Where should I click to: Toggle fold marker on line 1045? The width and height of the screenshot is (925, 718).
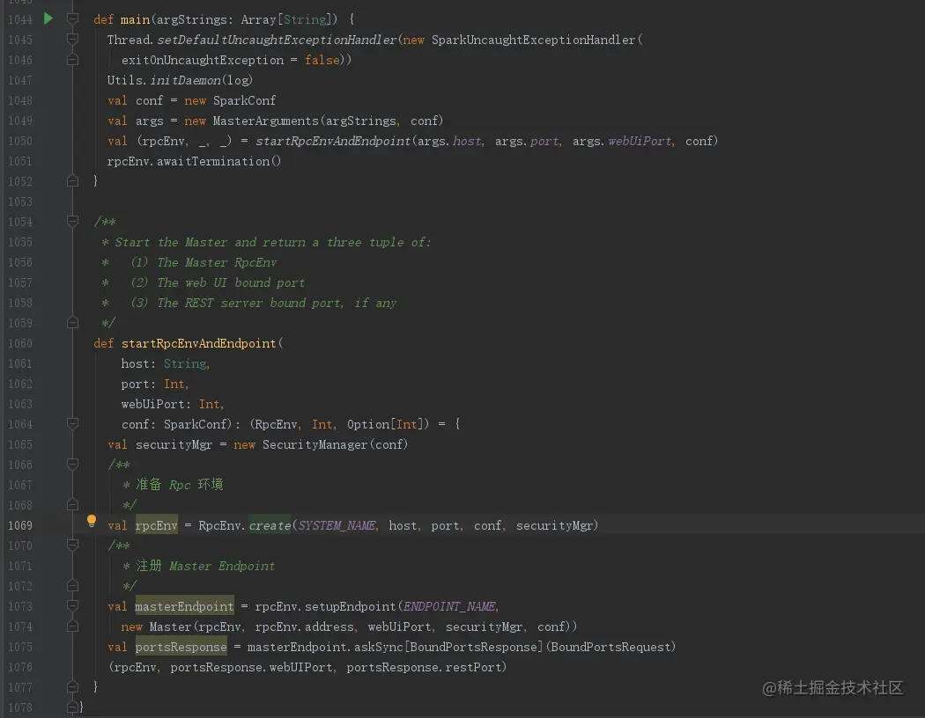[x=72, y=40]
